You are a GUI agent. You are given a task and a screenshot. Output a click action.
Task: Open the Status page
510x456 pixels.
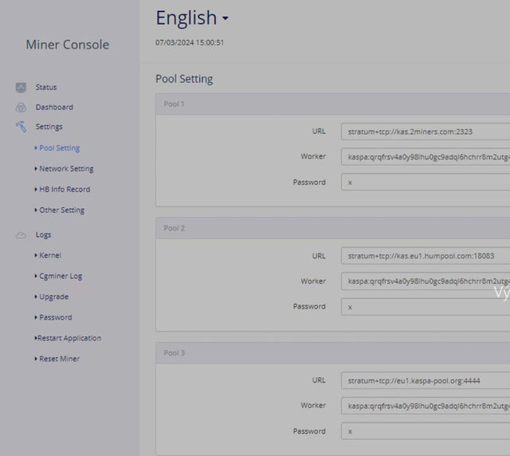click(46, 87)
